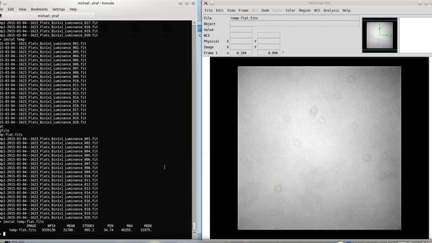The width and height of the screenshot is (432, 243).
Task: Open the Zoom menu in ds9
Action: click(265, 11)
